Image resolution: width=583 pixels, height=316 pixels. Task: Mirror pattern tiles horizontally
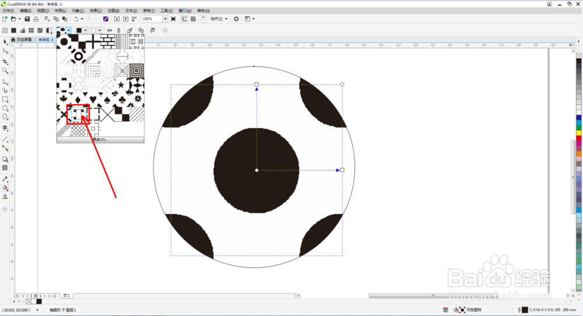110,30
